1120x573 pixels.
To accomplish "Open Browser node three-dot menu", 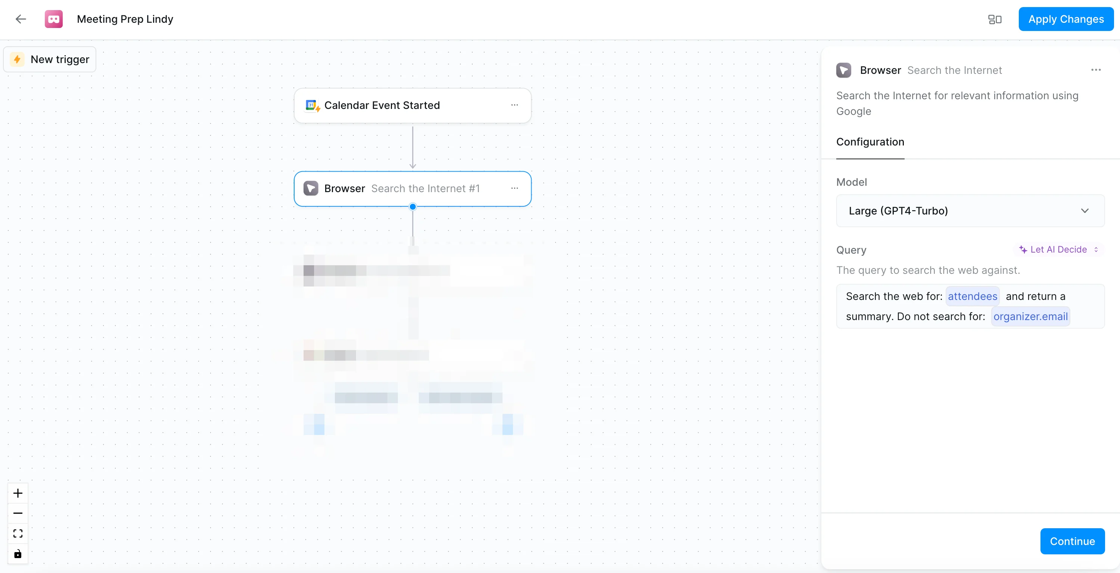I will tap(514, 188).
